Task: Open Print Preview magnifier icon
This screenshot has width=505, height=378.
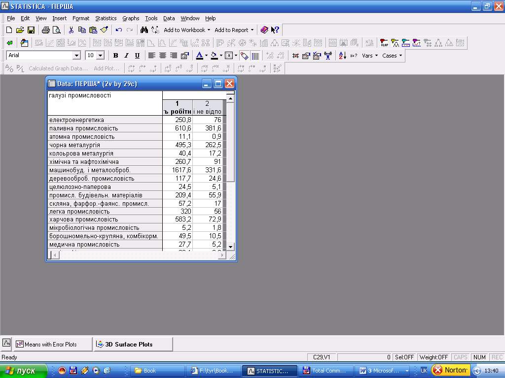Action: coord(57,30)
